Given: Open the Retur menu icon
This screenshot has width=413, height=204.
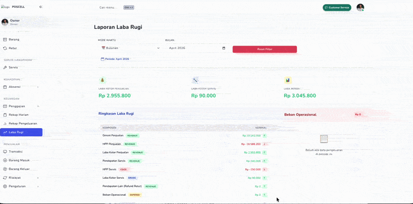Looking at the screenshot, I should [x=5, y=48].
